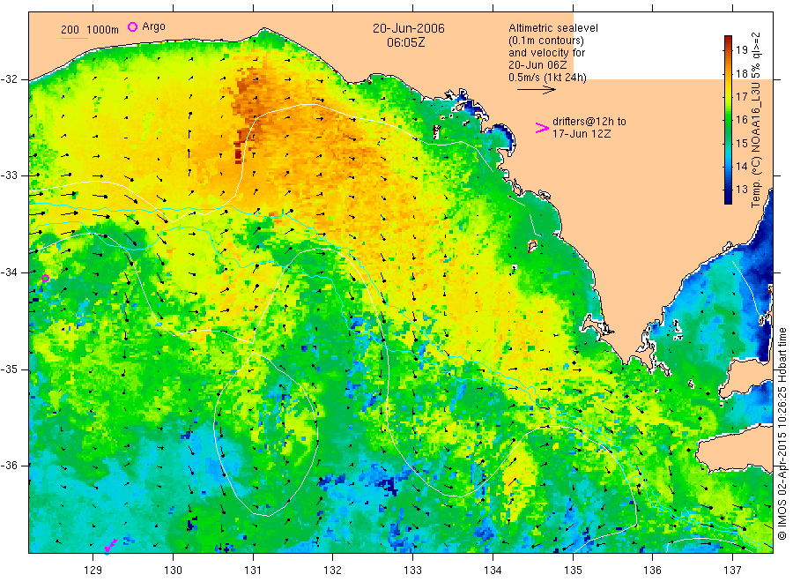This screenshot has width=793, height=582.
Task: Click the 17 tick on the color bar
Action: (x=741, y=97)
